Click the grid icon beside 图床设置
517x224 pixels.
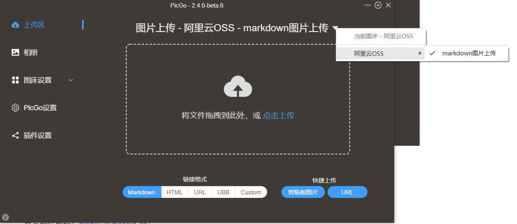pyautogui.click(x=15, y=80)
